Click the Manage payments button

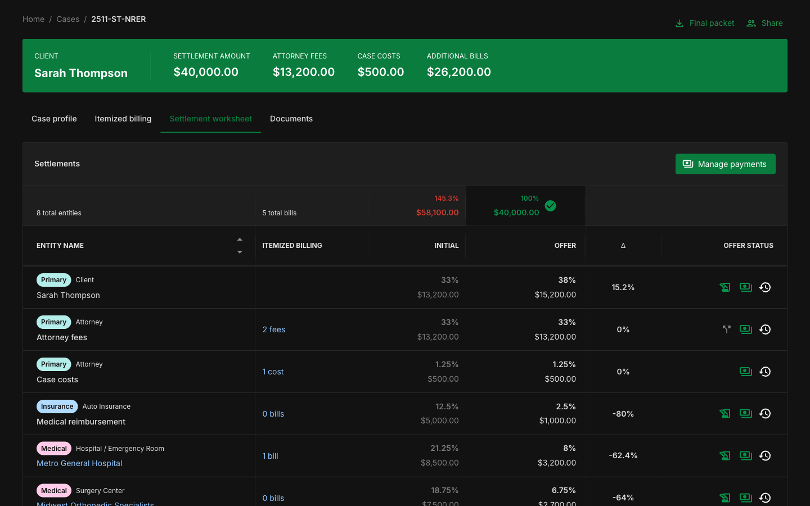pyautogui.click(x=725, y=164)
